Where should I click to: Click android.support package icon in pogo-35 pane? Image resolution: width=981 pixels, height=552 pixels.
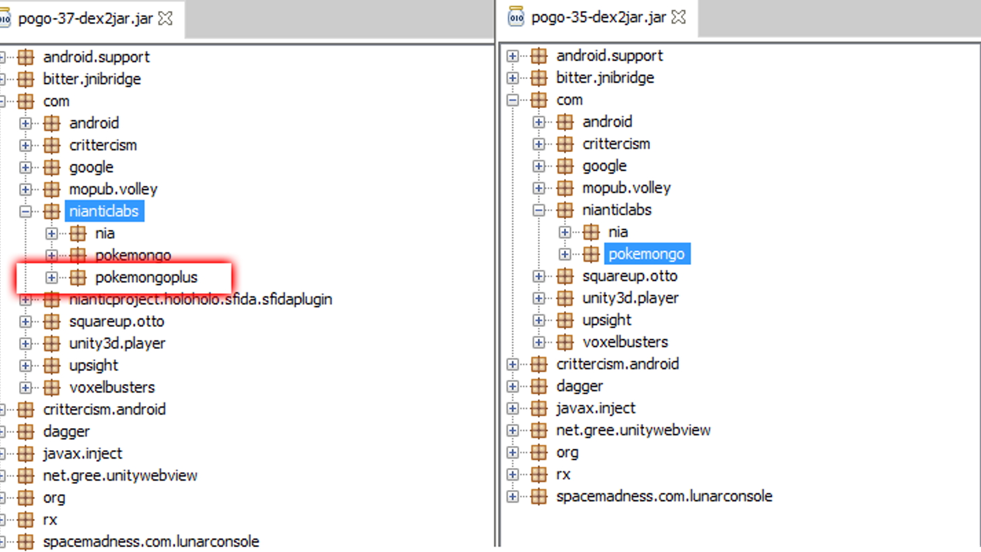[x=539, y=56]
